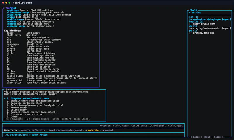Collapse the keyfile (1) vault group
234x140 pixels.
tap(196, 22)
